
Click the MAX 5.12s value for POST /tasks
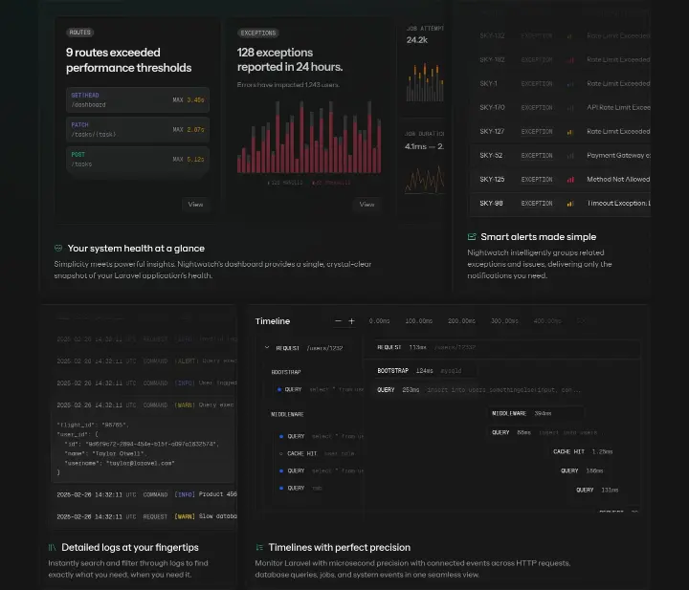click(x=189, y=160)
